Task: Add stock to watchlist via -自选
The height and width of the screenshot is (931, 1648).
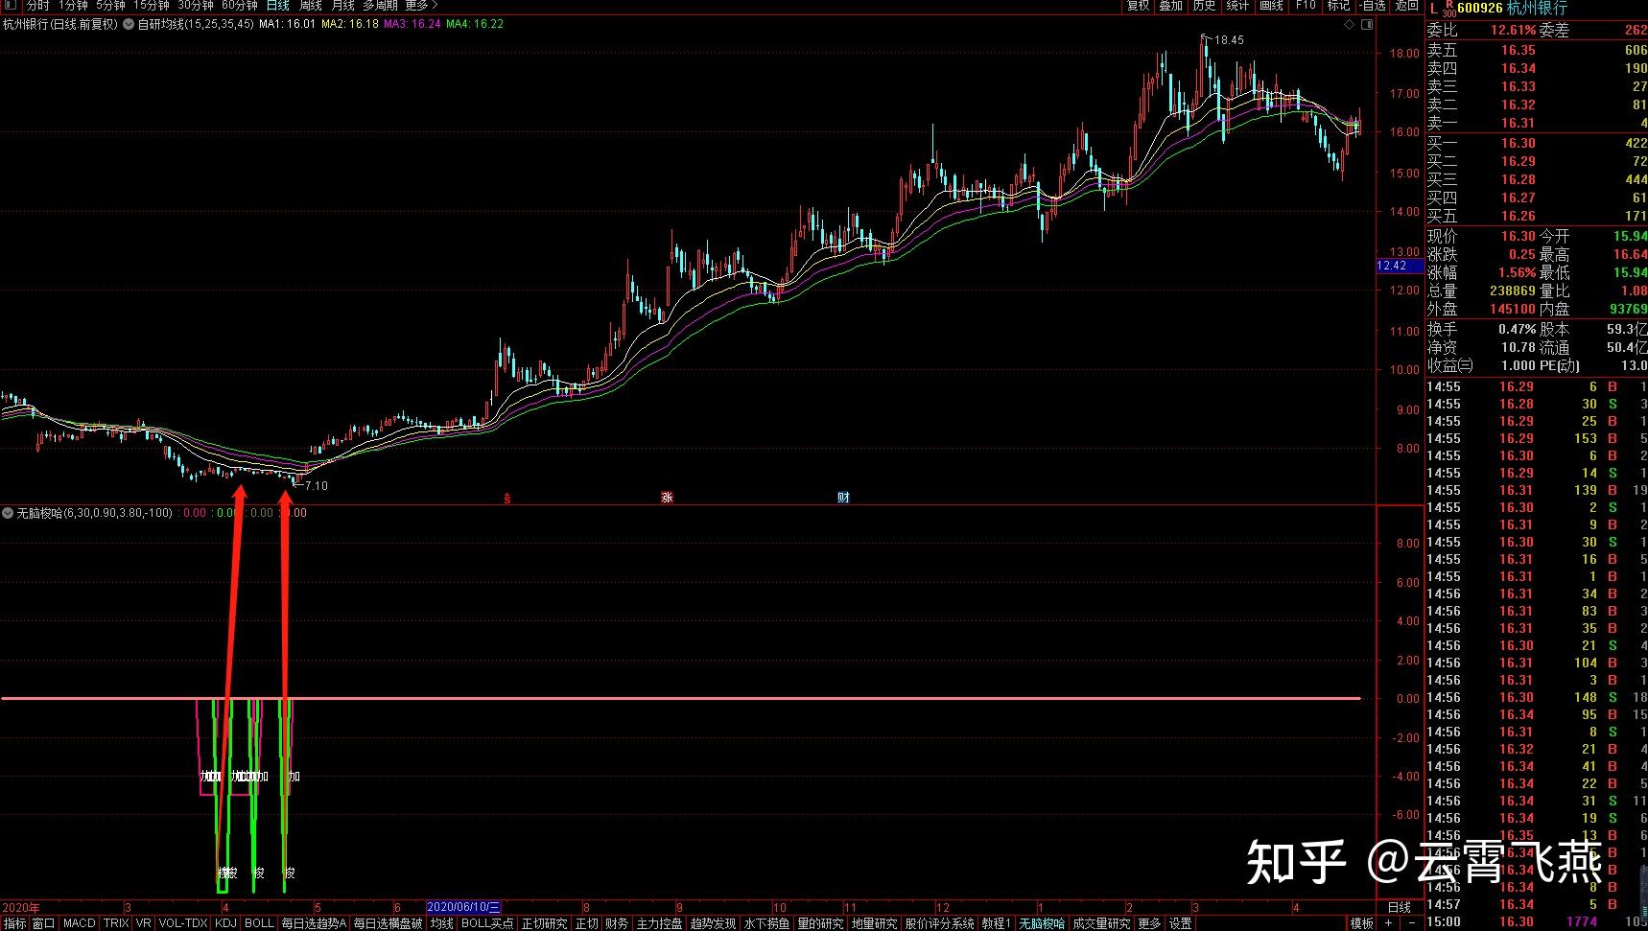Action: 1373,6
